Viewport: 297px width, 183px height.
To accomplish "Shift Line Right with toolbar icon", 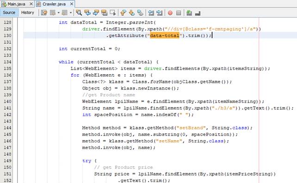I will [x=159, y=12].
